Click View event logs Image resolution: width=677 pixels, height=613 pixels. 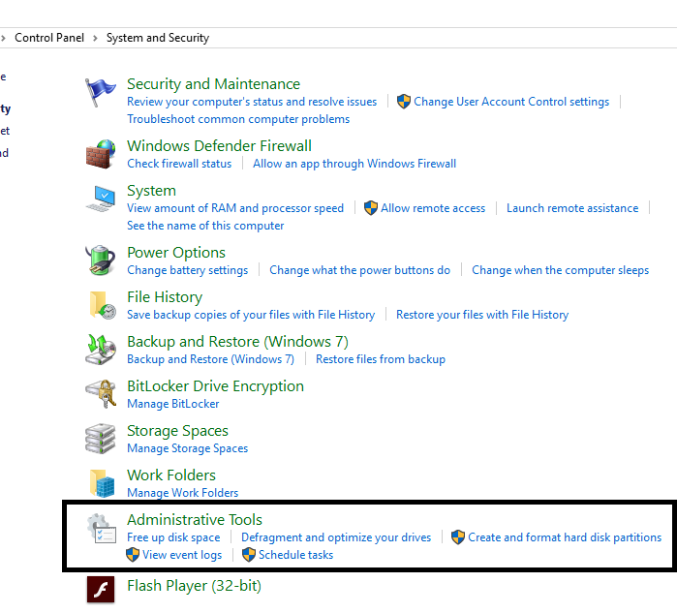pyautogui.click(x=182, y=555)
